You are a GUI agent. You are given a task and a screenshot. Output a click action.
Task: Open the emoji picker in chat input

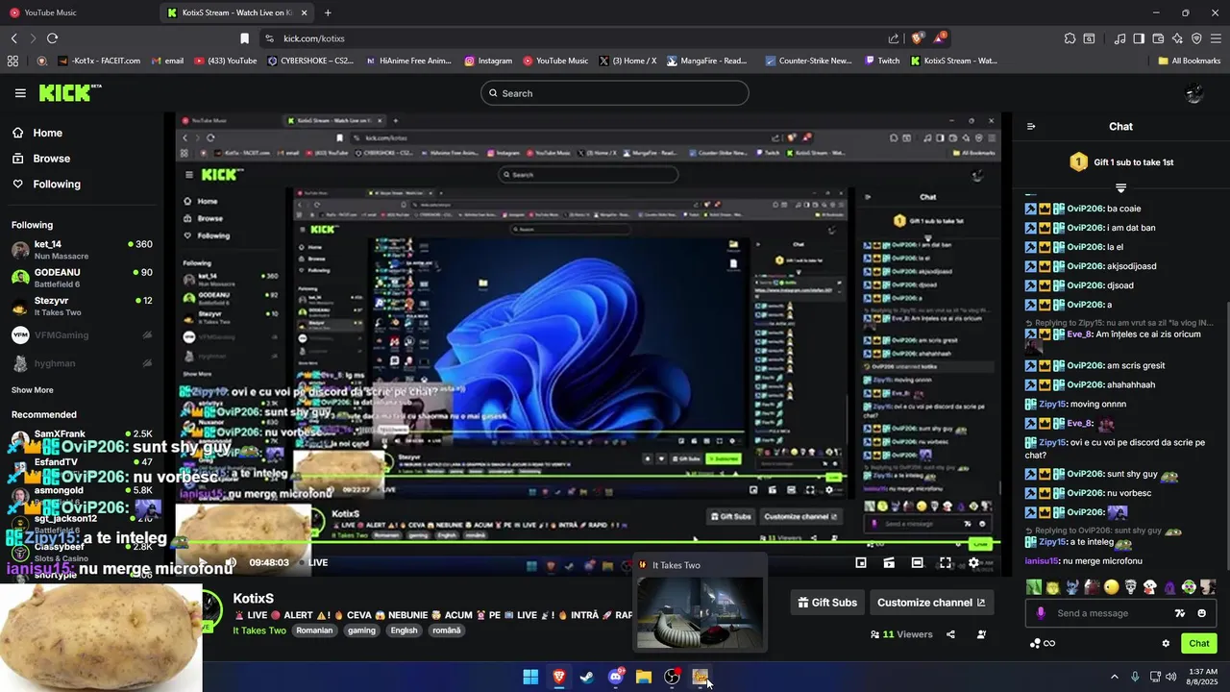coord(1201,613)
